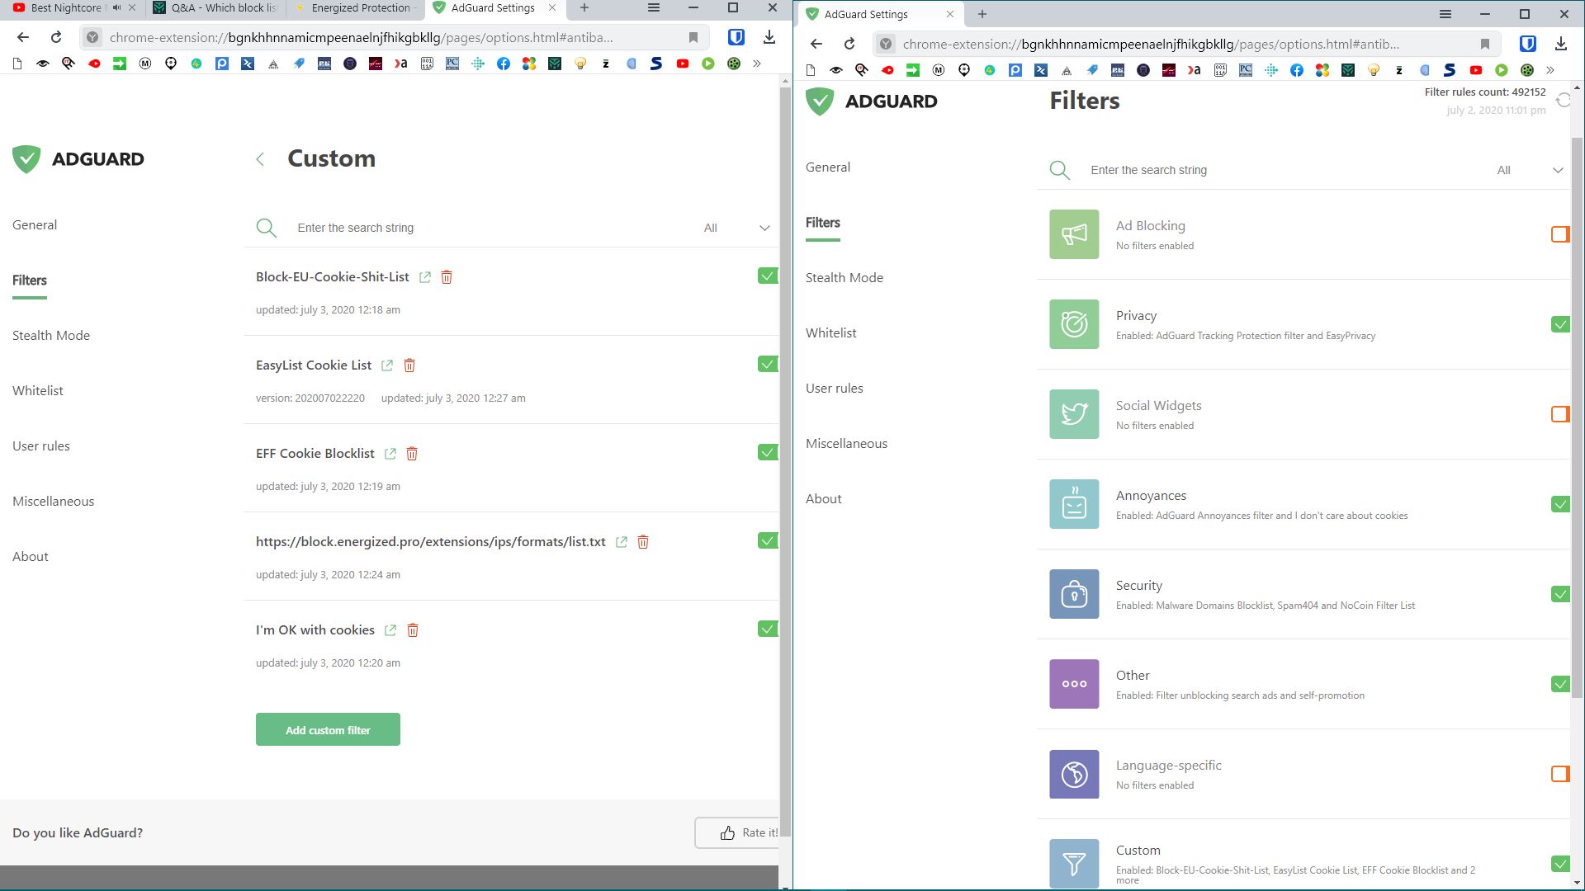Click the Add custom filter button
1585x891 pixels.
click(328, 729)
